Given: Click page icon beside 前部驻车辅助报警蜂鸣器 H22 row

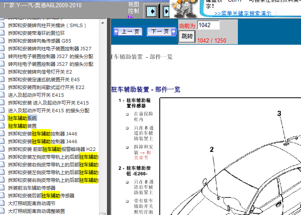Looking at the screenshot, I should click(x=2, y=149).
